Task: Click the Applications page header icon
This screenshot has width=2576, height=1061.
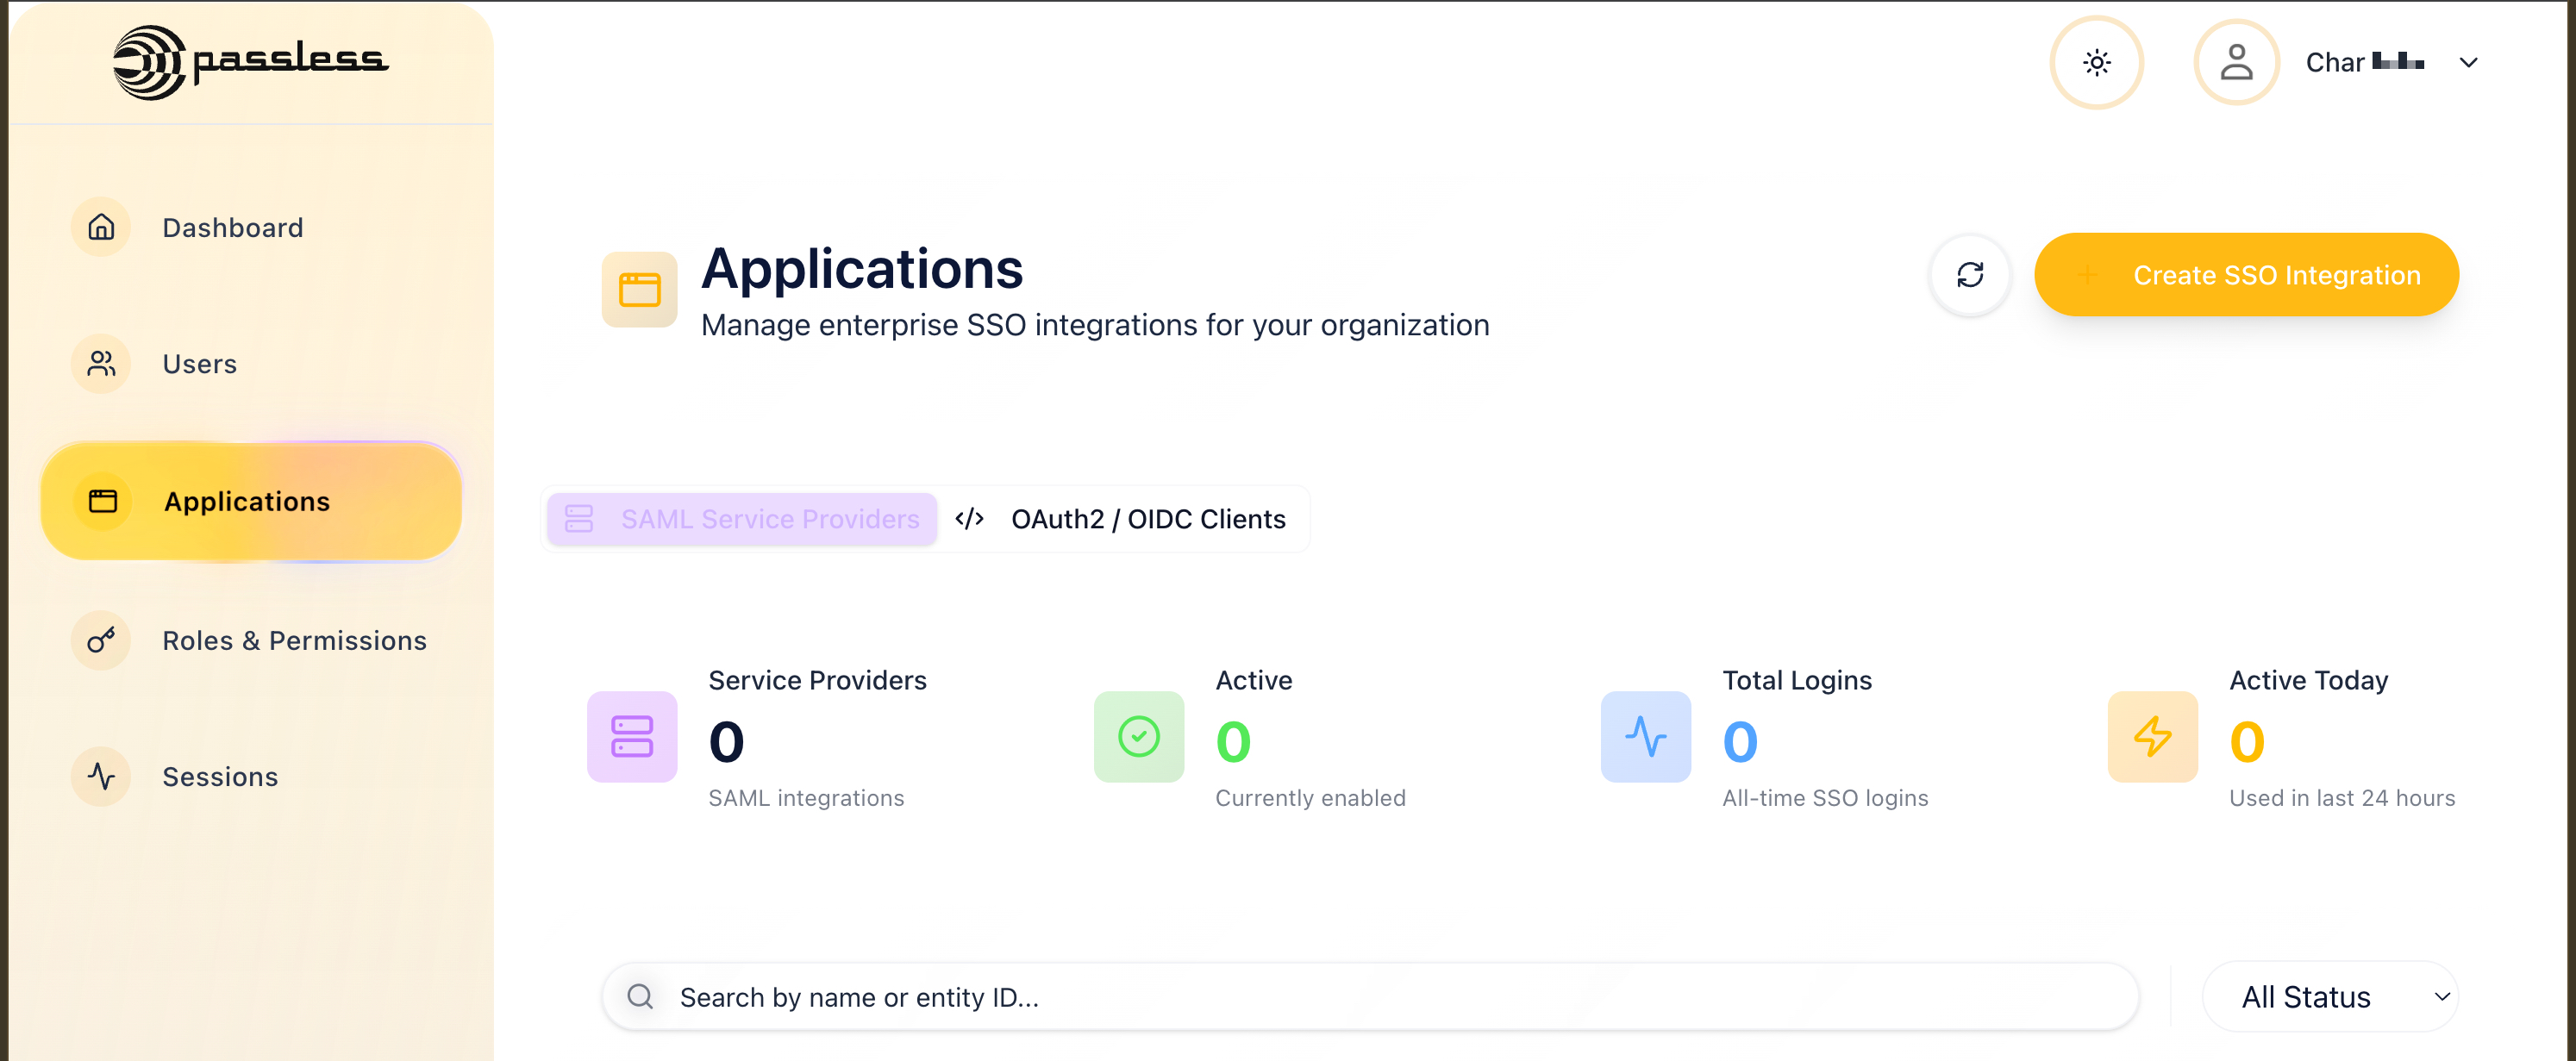Action: 639,289
